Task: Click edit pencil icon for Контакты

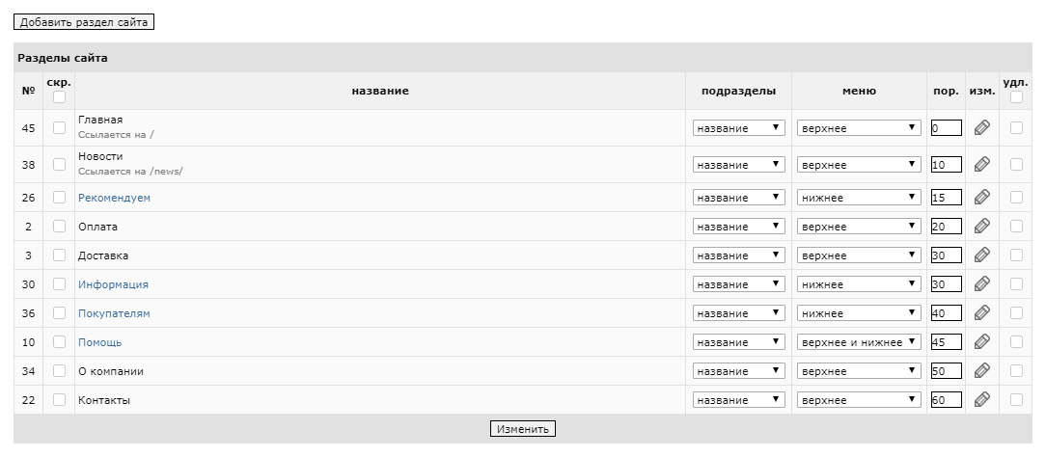Action: coord(981,399)
